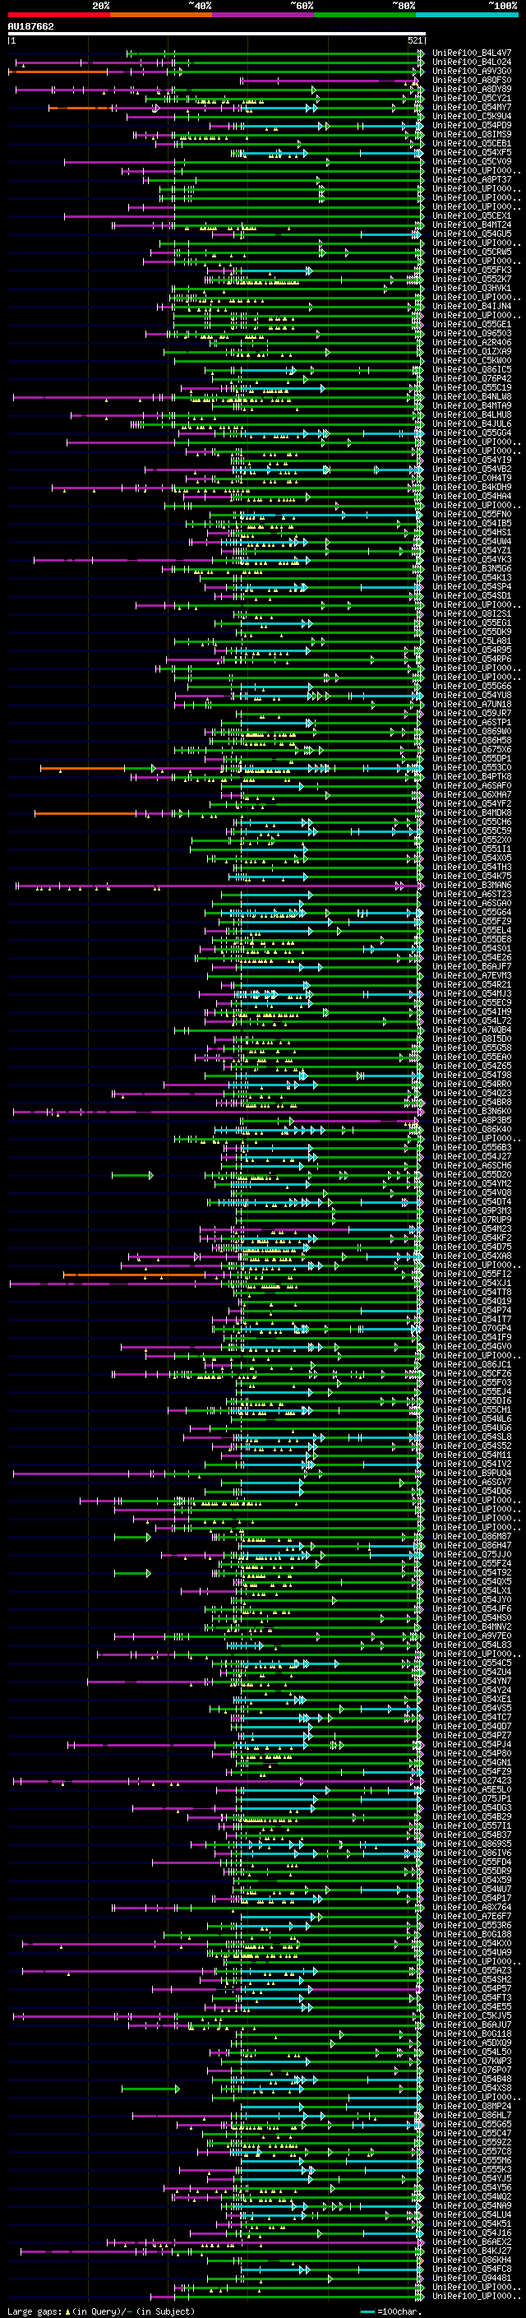
Task: Select the UniRef100_A8P3B5 hit
Action: tap(472, 1119)
